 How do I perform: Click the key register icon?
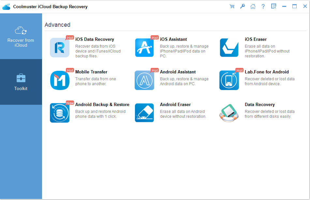243,6
